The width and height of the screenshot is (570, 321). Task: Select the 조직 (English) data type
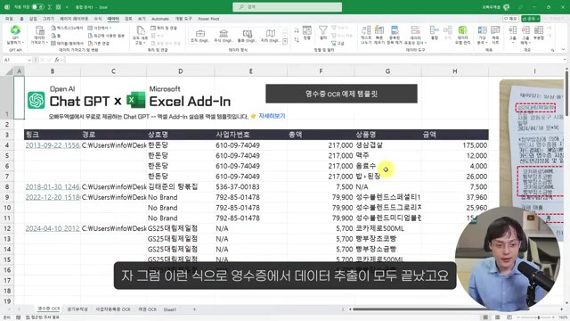coord(199,37)
